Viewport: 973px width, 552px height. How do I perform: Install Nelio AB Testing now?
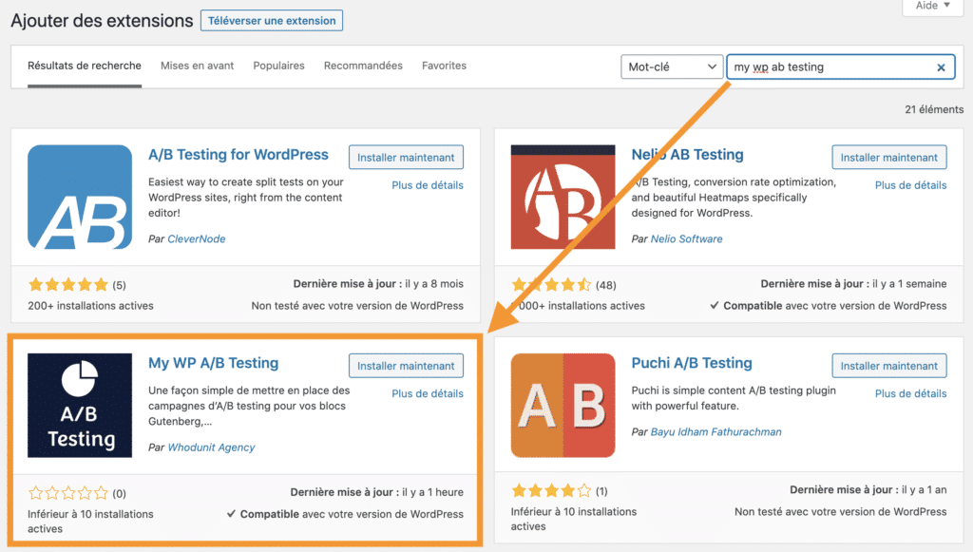click(x=889, y=158)
